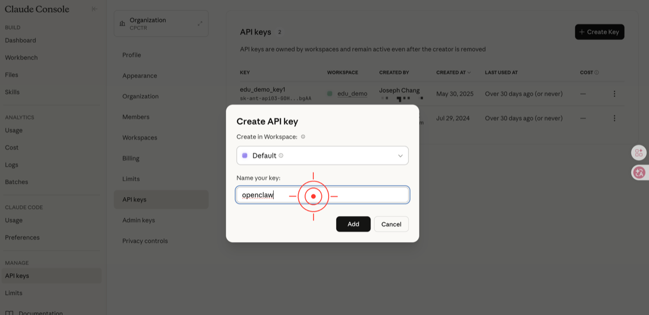Open Dashboard in the Build section

point(21,40)
